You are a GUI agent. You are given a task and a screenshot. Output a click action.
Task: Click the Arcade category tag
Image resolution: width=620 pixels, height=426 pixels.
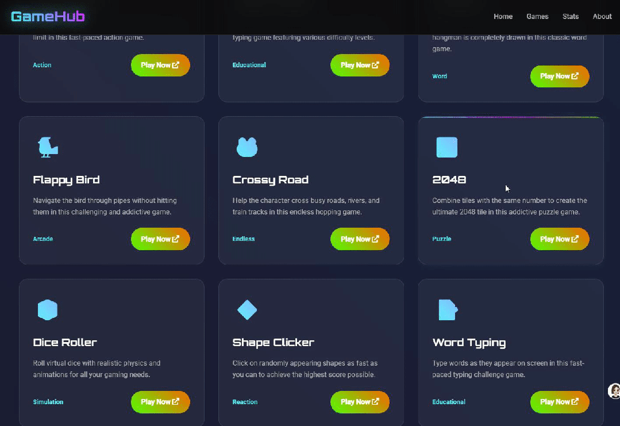point(43,239)
